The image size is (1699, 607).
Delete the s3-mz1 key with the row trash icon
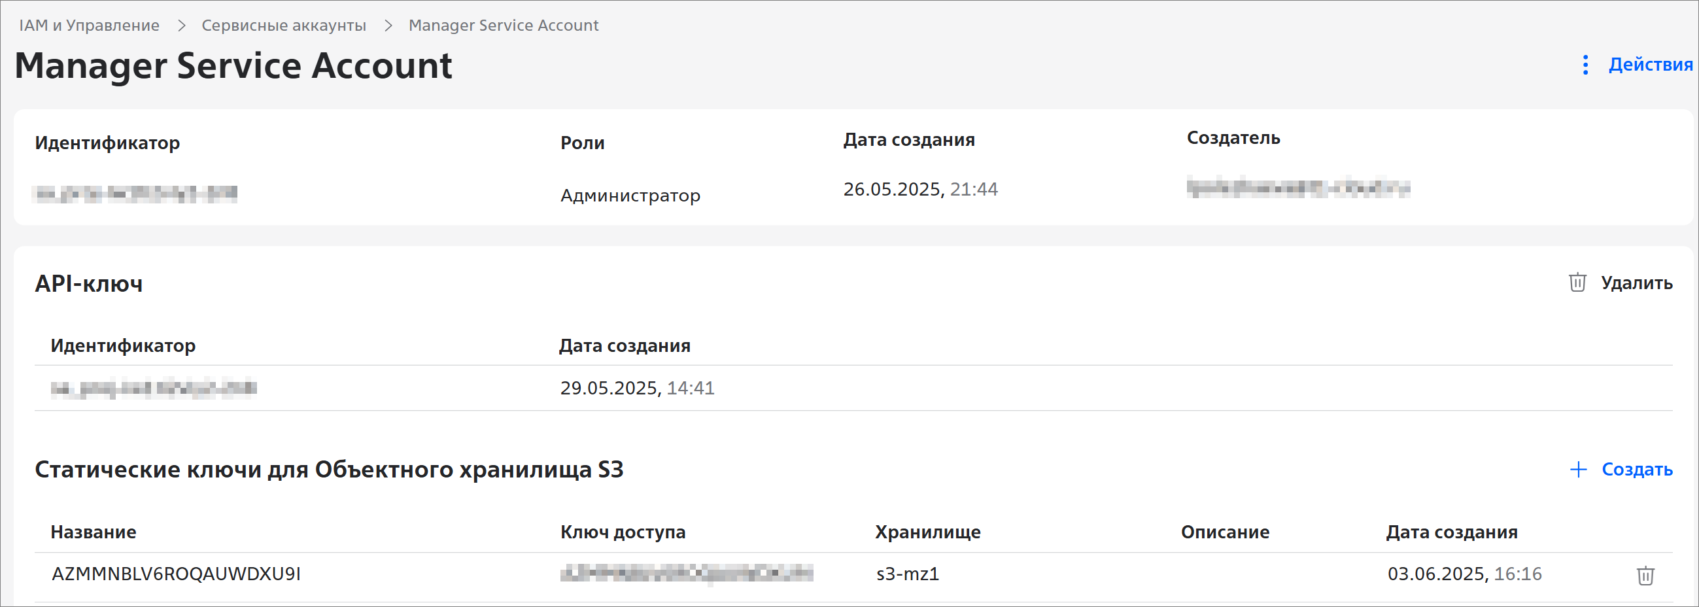tap(1645, 575)
